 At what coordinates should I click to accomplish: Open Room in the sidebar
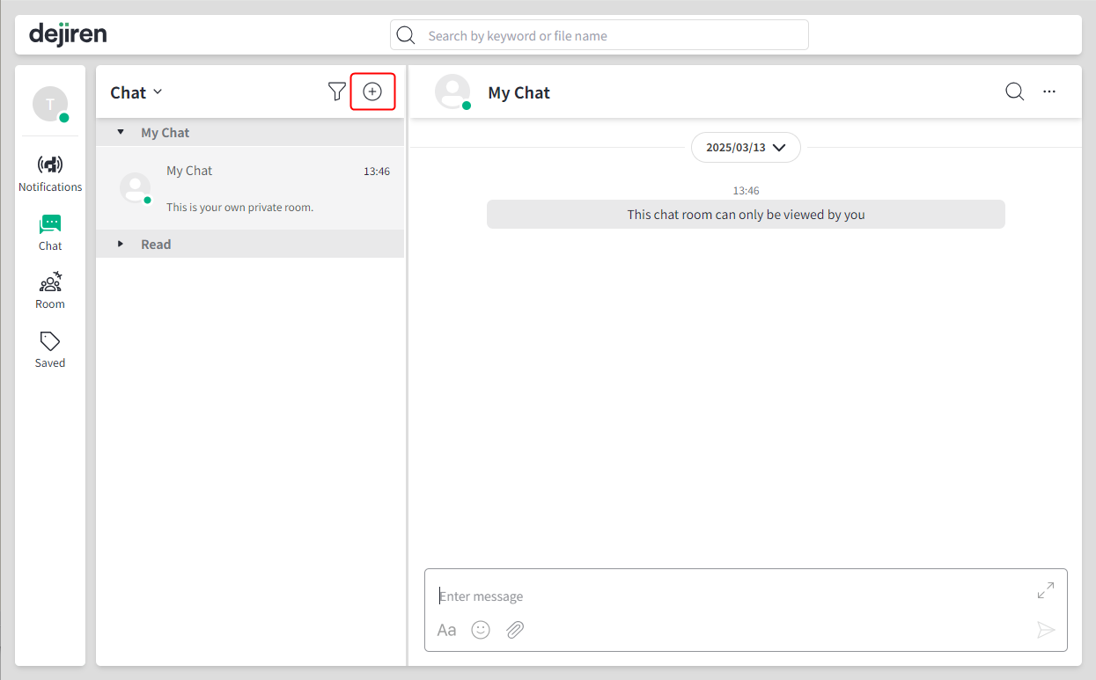click(x=50, y=291)
